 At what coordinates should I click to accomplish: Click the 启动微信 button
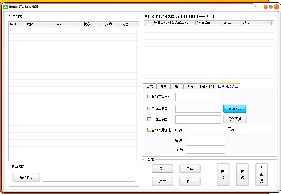(x=26, y=177)
